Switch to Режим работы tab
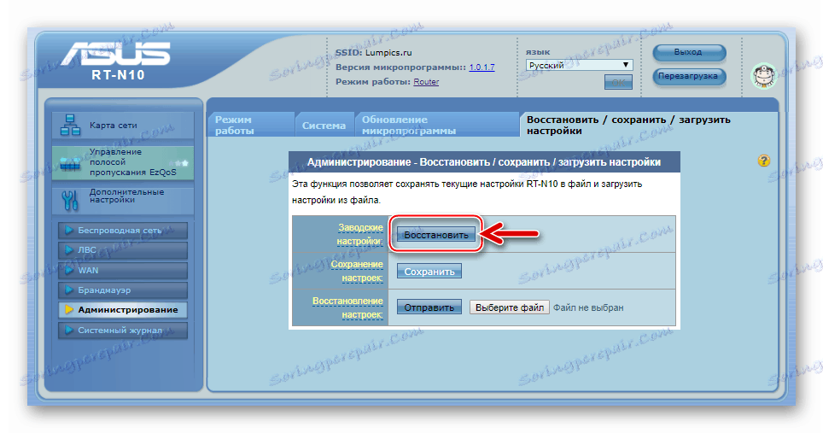Screen dimensions: 823x433 pyautogui.click(x=250, y=125)
